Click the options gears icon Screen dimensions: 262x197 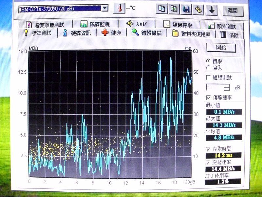[198, 10]
